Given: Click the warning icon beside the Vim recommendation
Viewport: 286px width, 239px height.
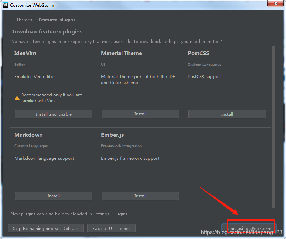Looking at the screenshot, I should click(17, 98).
